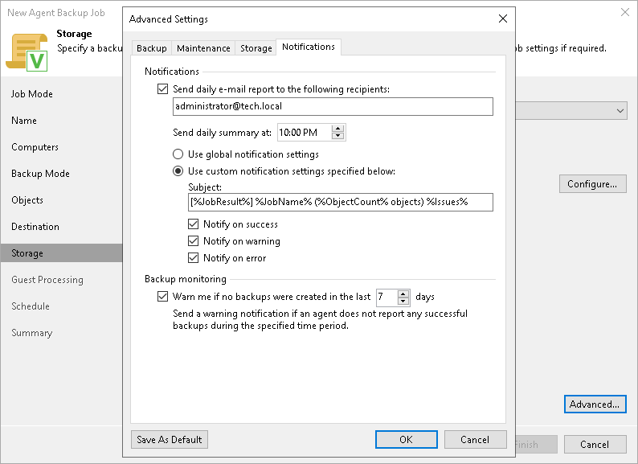
Task: Toggle Send daily e-mail report checkbox
Action: tap(163, 88)
